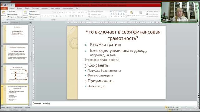200x112 pixels.
Task: Click Восстановить (Reset slide)
Action: click(x=34, y=14)
